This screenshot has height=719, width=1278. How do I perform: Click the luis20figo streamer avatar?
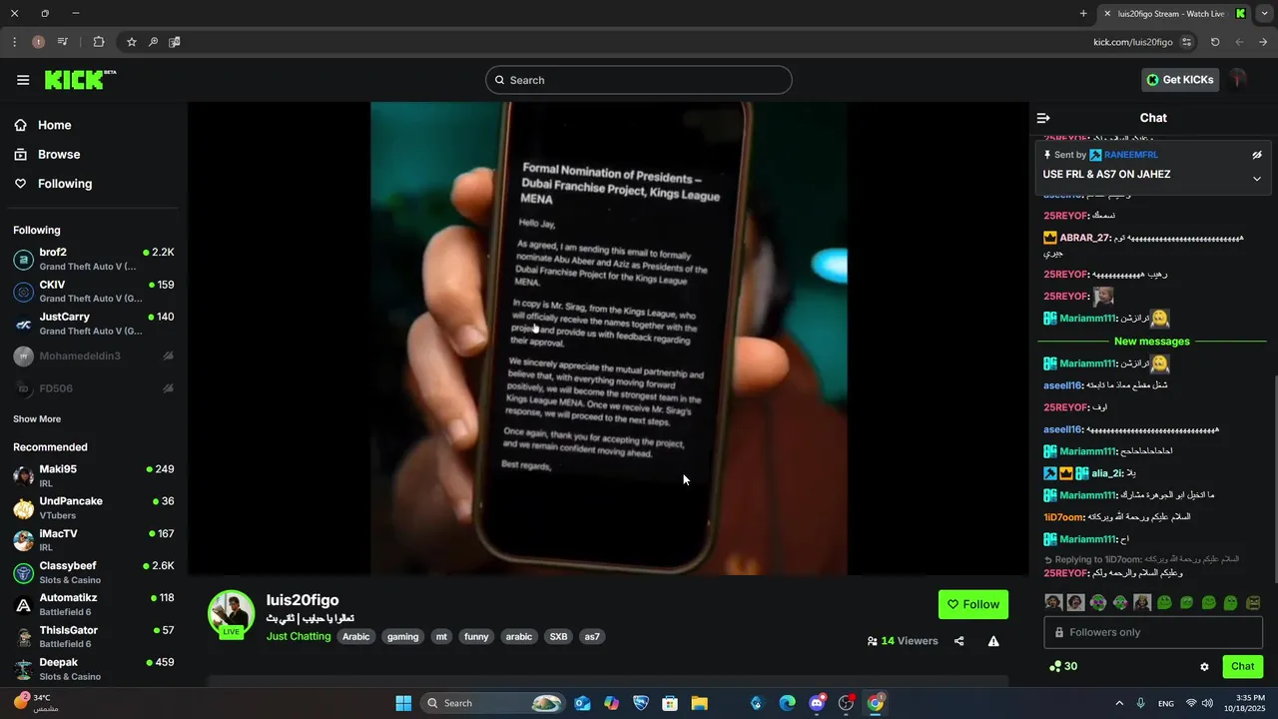click(231, 613)
